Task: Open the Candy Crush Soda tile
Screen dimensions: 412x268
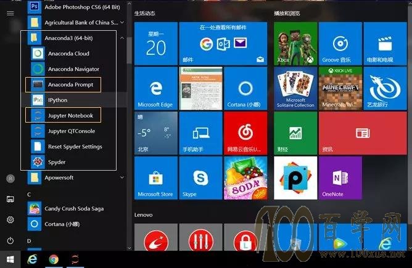Action: [x=245, y=178]
